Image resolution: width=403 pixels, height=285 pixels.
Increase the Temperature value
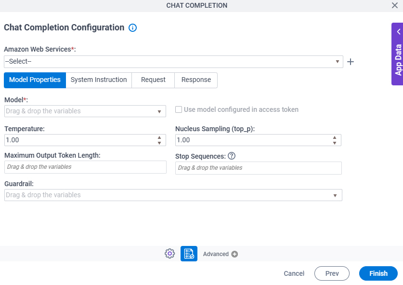point(159,137)
